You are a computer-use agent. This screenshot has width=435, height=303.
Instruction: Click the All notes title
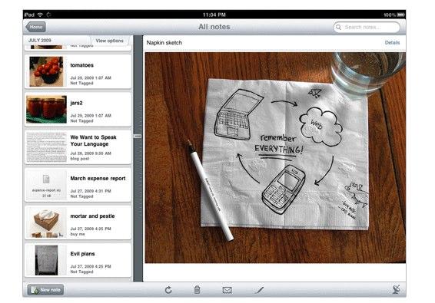[214, 27]
